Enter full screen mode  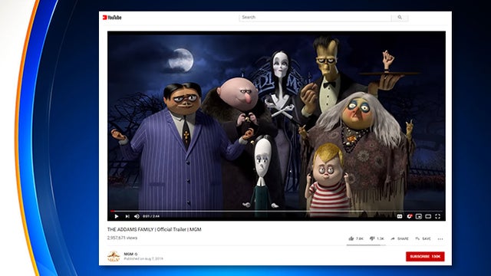438,216
